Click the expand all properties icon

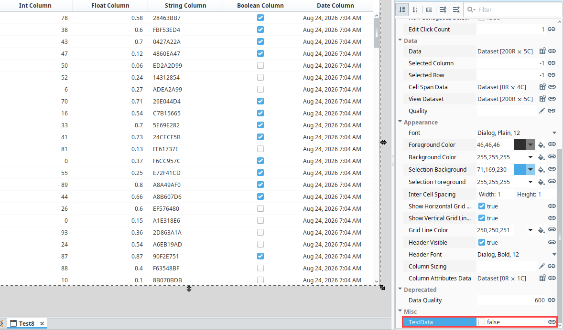tap(443, 10)
